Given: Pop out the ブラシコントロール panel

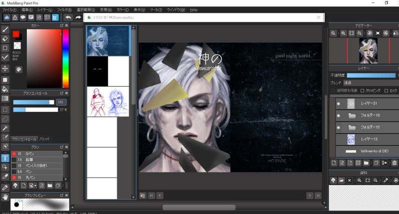Looking at the screenshot, I should click(x=61, y=93).
